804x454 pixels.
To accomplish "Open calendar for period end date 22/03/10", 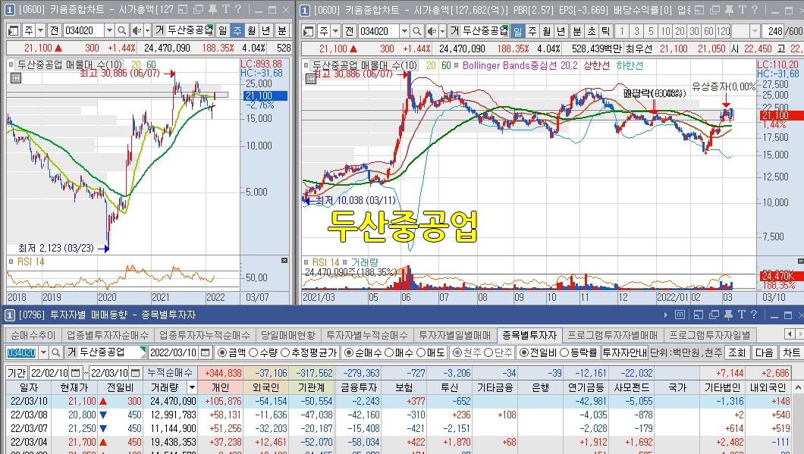I will pyautogui.click(x=135, y=373).
